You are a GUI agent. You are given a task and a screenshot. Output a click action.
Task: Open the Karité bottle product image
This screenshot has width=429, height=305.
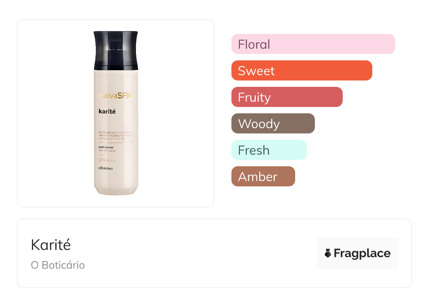[116, 113]
